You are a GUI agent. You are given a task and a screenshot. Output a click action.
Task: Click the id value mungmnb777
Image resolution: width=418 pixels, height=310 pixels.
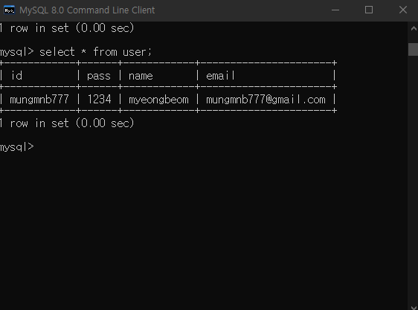(39, 100)
